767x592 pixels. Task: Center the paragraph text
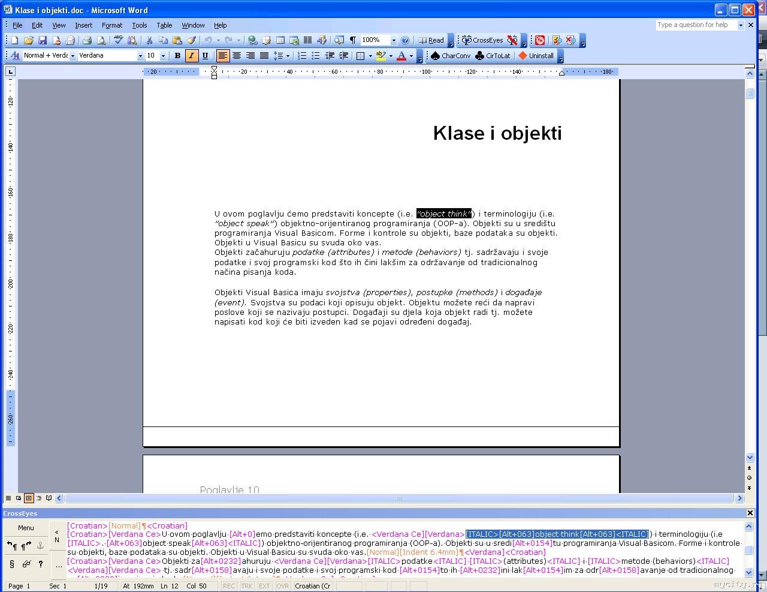click(237, 56)
